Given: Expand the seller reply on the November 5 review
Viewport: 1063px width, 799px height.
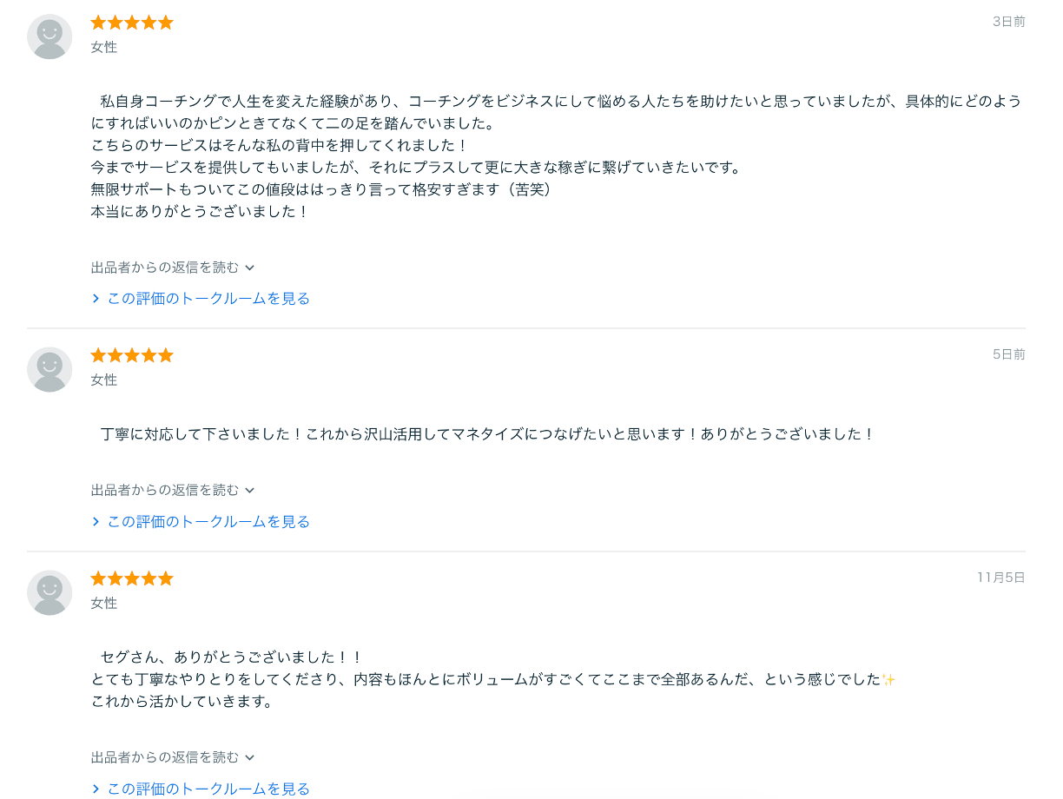Looking at the screenshot, I should click(170, 756).
